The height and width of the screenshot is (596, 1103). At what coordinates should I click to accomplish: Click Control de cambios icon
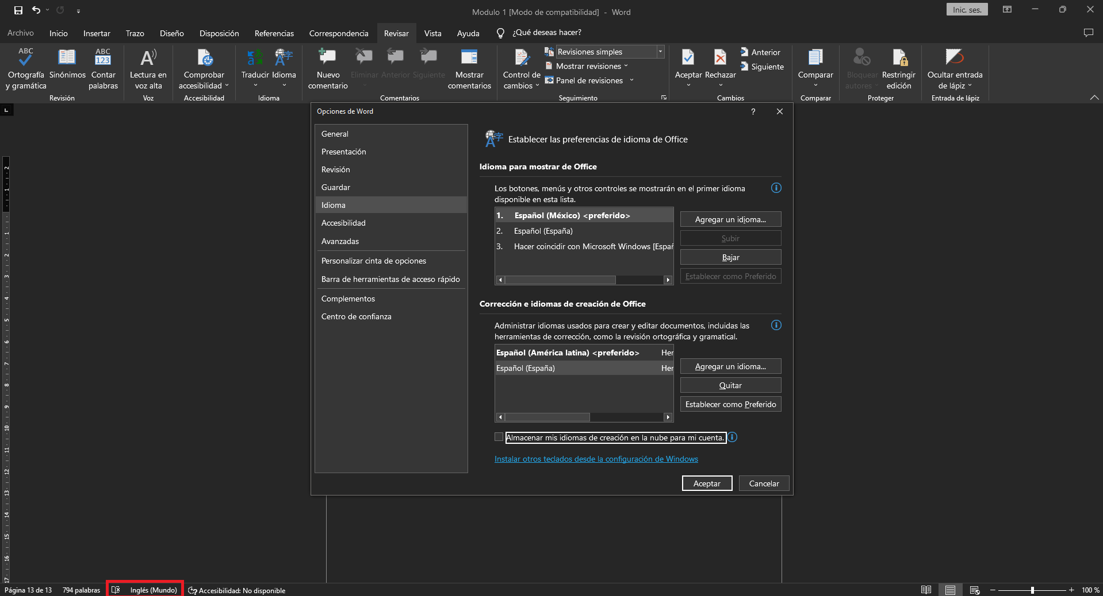pyautogui.click(x=522, y=68)
